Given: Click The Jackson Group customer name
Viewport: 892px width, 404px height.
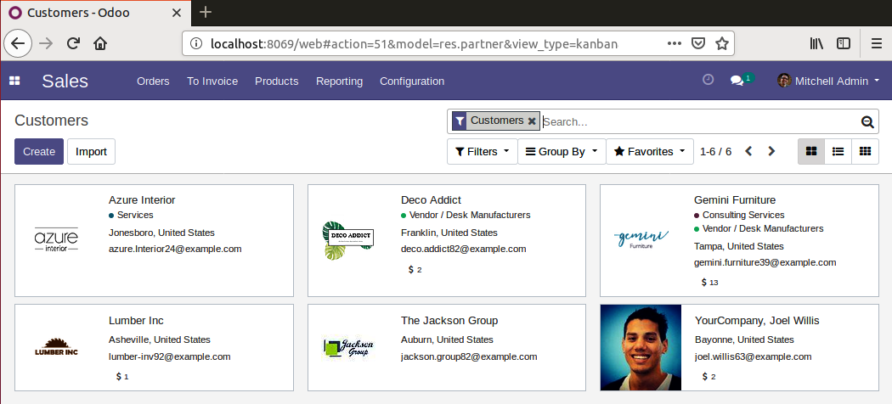Looking at the screenshot, I should click(449, 321).
